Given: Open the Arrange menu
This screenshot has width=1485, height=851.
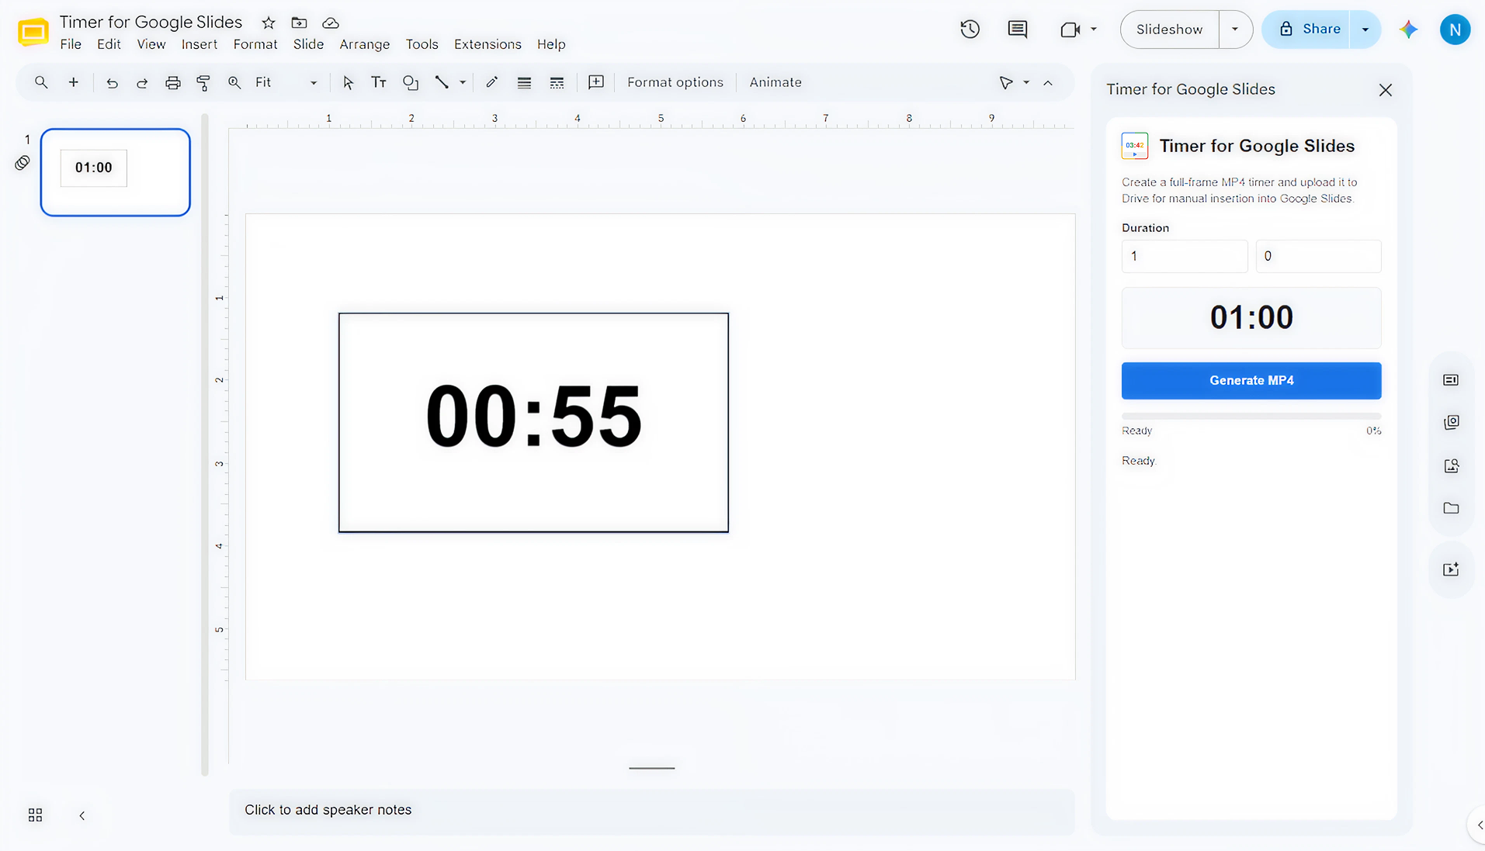Looking at the screenshot, I should (364, 44).
